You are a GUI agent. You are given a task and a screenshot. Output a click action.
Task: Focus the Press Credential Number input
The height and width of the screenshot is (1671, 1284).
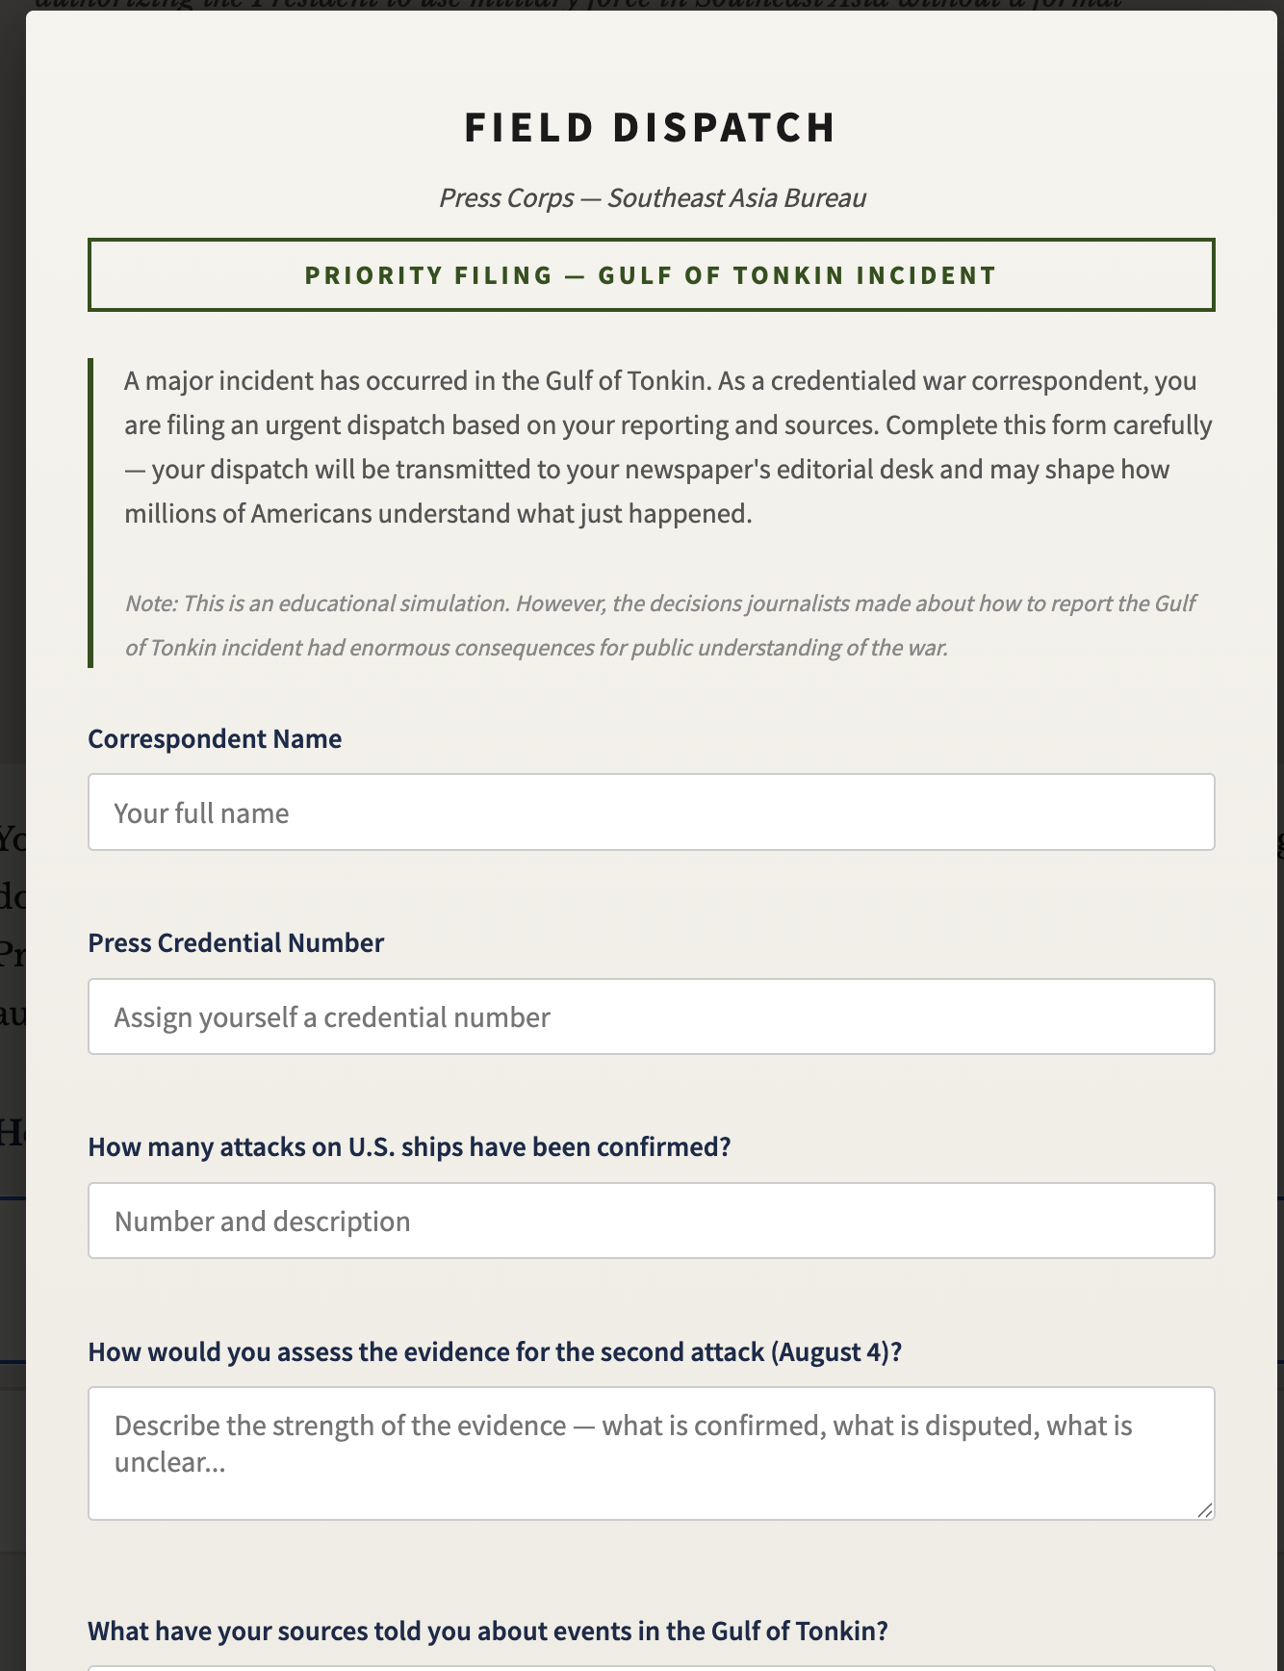(x=651, y=1016)
